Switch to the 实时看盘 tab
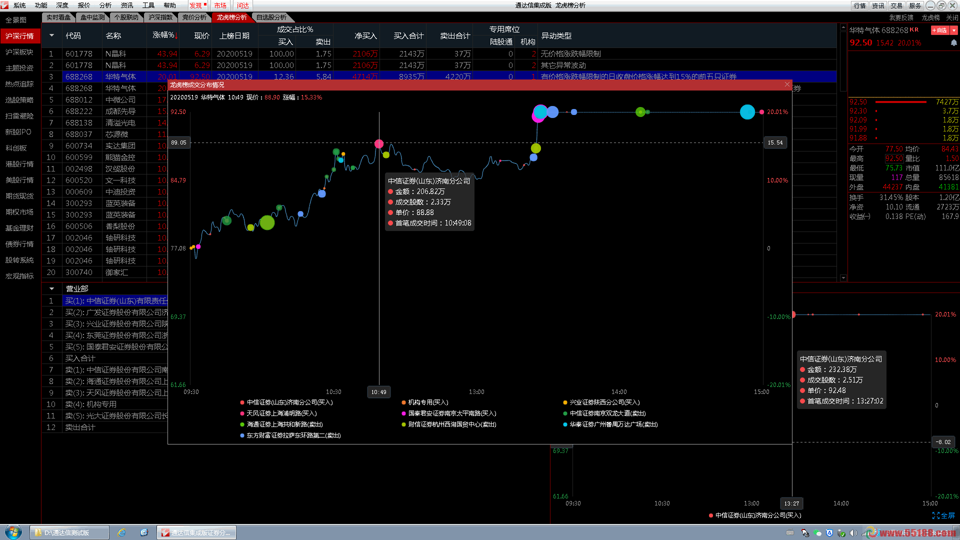The width and height of the screenshot is (960, 540). (58, 17)
